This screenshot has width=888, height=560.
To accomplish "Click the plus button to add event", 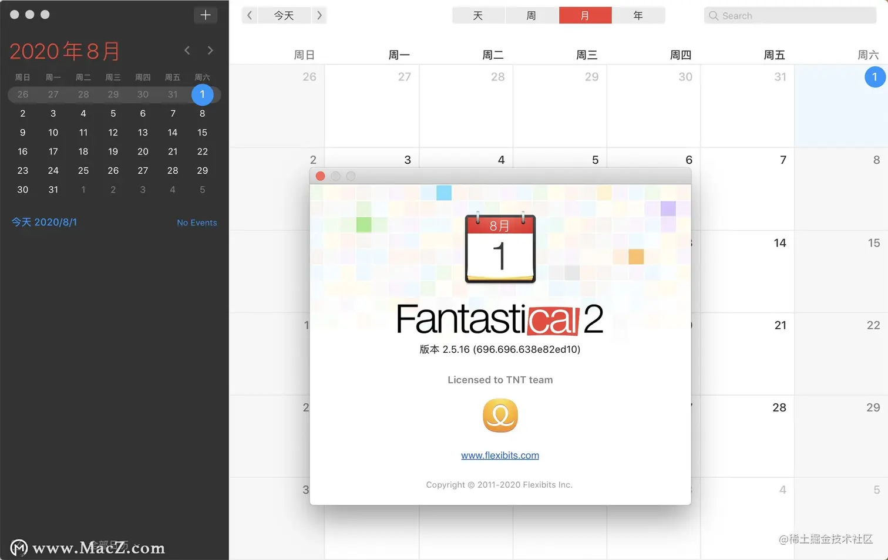I will 206,15.
